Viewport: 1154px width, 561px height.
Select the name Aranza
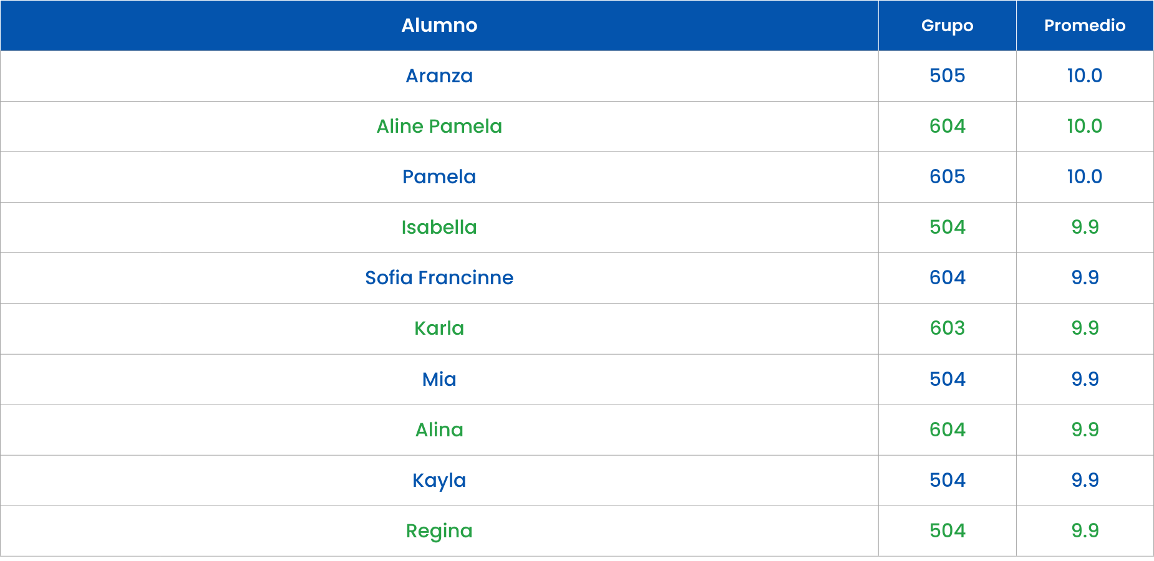[439, 76]
